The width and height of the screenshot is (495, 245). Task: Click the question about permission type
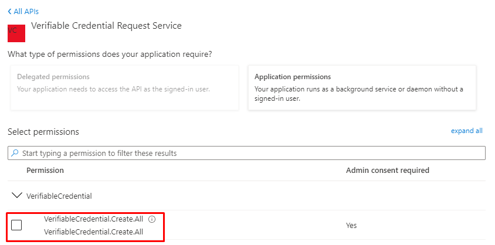(110, 55)
